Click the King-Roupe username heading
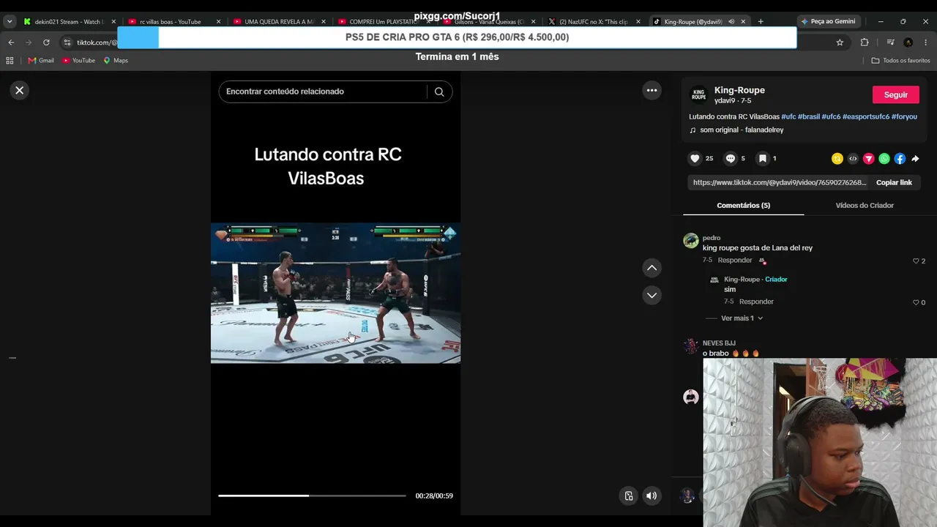 pyautogui.click(x=739, y=90)
